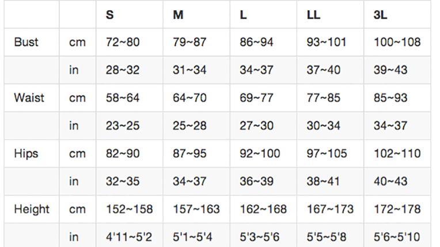The image size is (440, 247).
Task: Select the L size column header
Action: point(243,15)
